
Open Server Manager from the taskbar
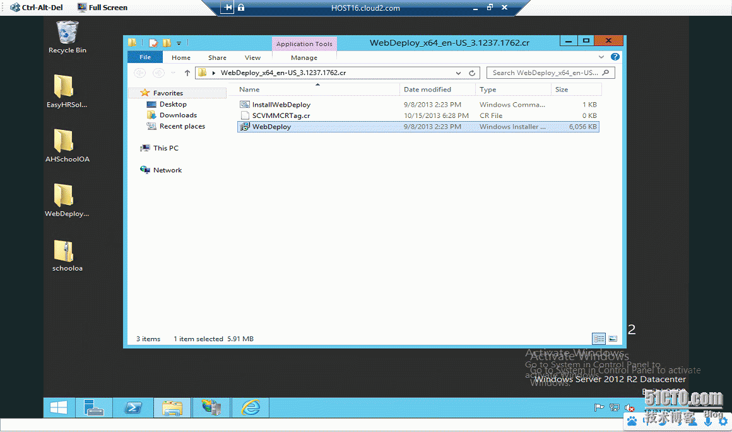(x=94, y=408)
